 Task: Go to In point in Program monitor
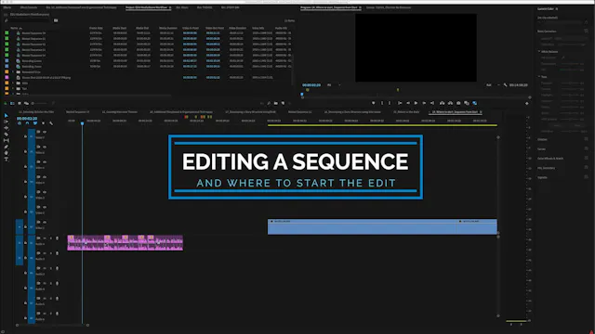(x=400, y=103)
